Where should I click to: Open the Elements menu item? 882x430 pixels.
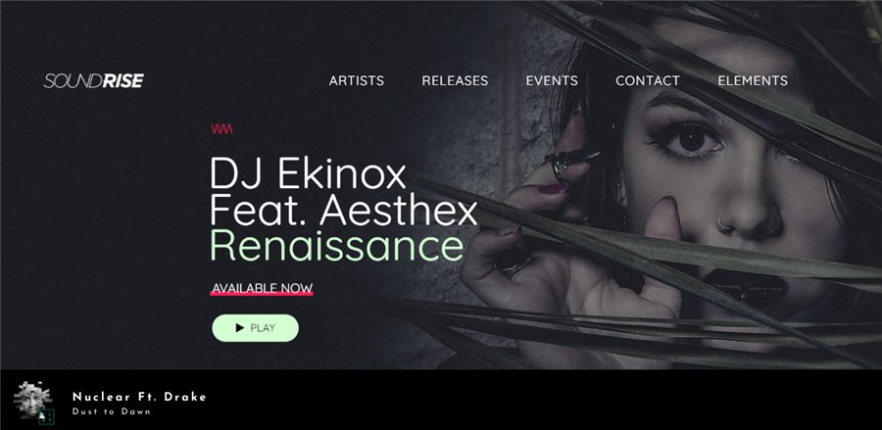coord(753,81)
